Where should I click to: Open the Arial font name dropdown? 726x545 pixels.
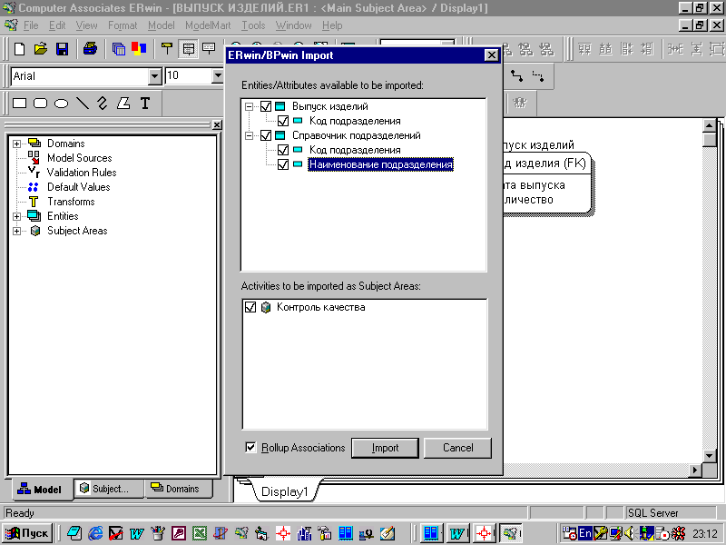[154, 76]
